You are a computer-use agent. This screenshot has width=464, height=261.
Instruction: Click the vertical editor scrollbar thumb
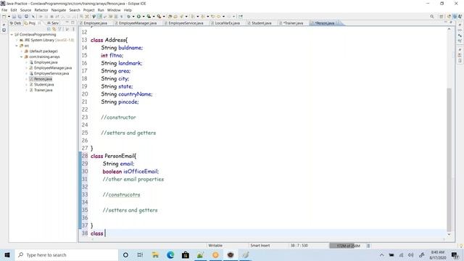449,159
